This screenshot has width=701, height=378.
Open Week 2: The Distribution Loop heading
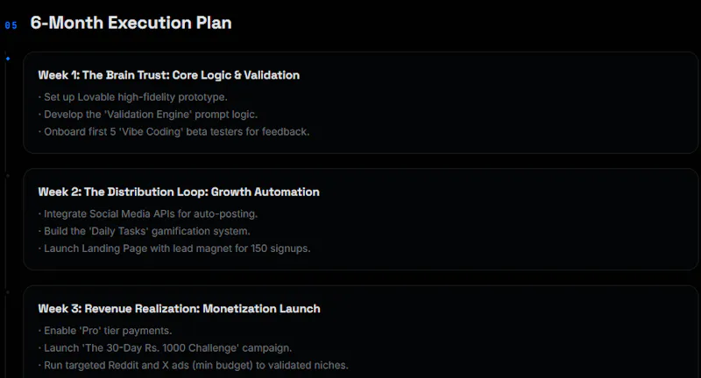coord(179,192)
